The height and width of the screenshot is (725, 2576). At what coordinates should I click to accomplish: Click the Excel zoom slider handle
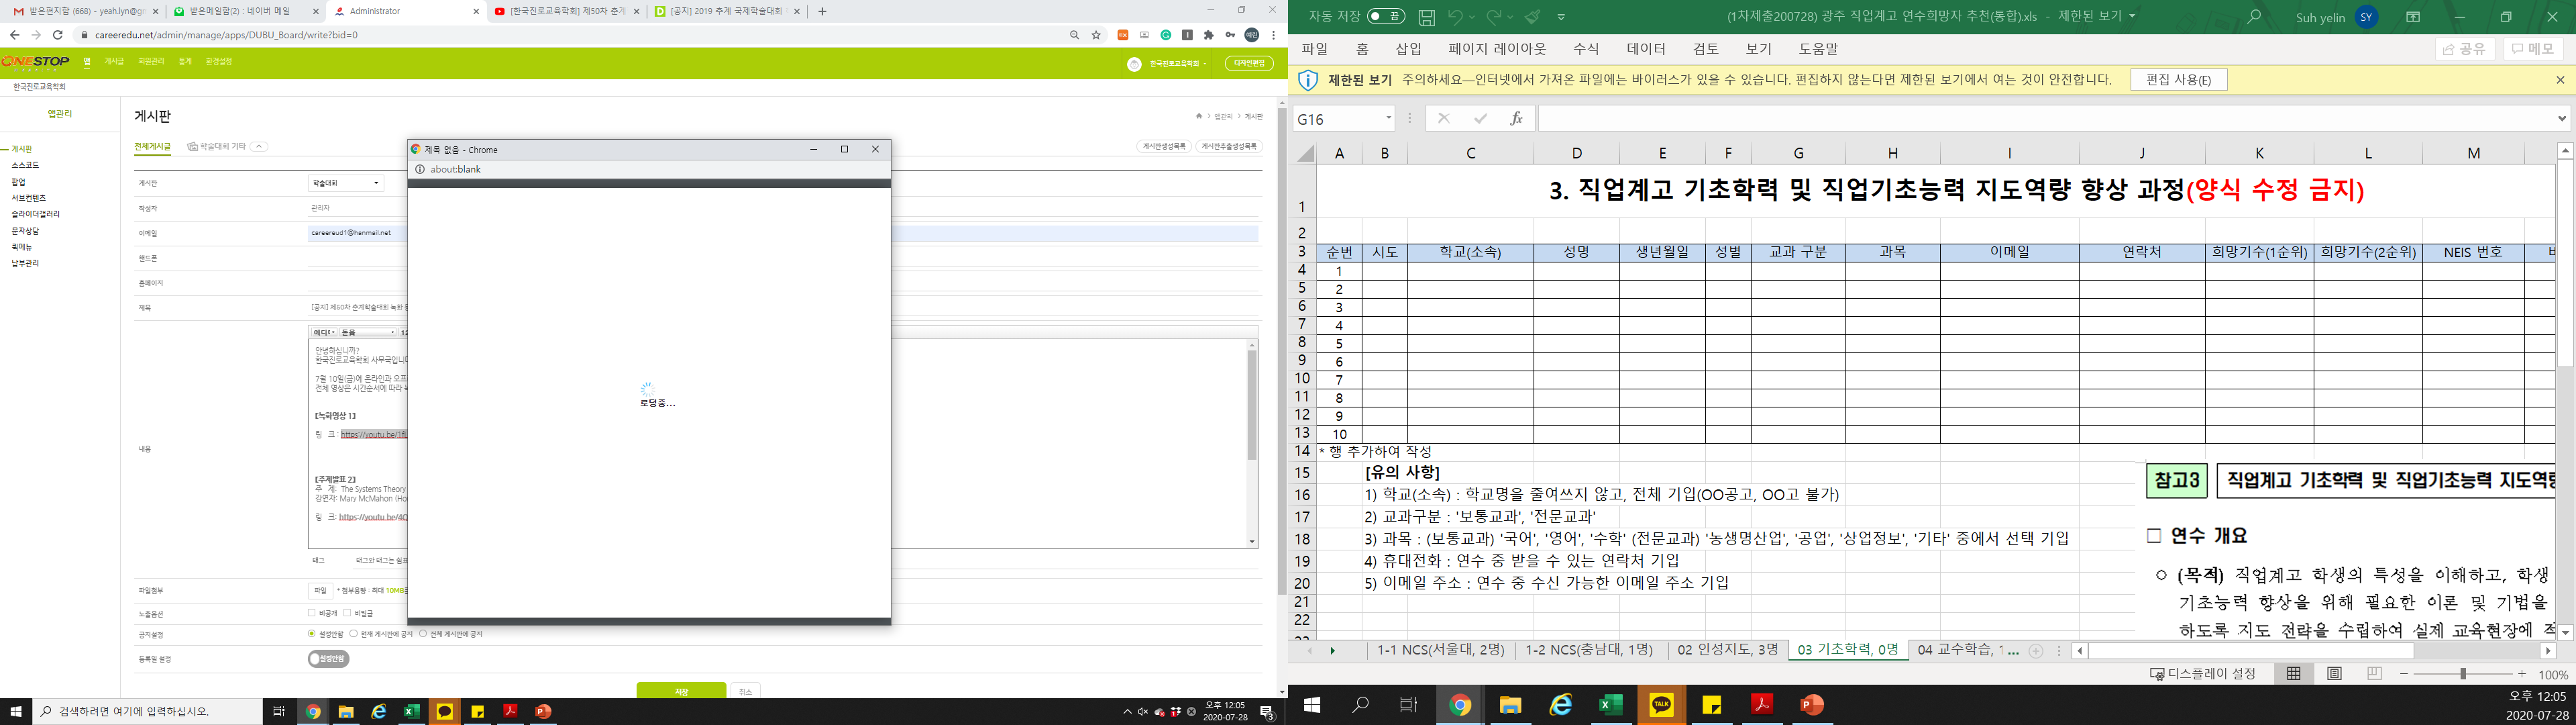point(2463,674)
